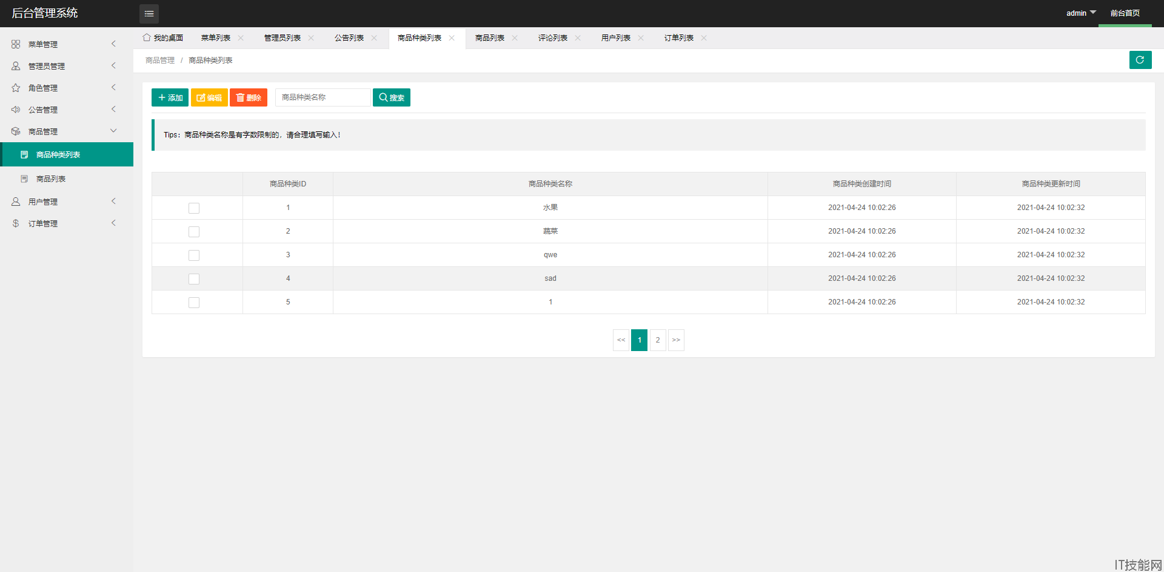This screenshot has width=1164, height=572.
Task: Click the 添加 add button
Action: coord(170,97)
